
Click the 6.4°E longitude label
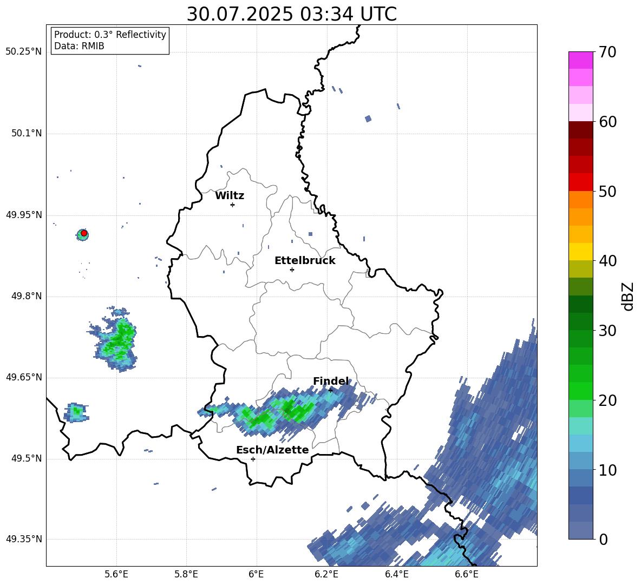point(396,575)
